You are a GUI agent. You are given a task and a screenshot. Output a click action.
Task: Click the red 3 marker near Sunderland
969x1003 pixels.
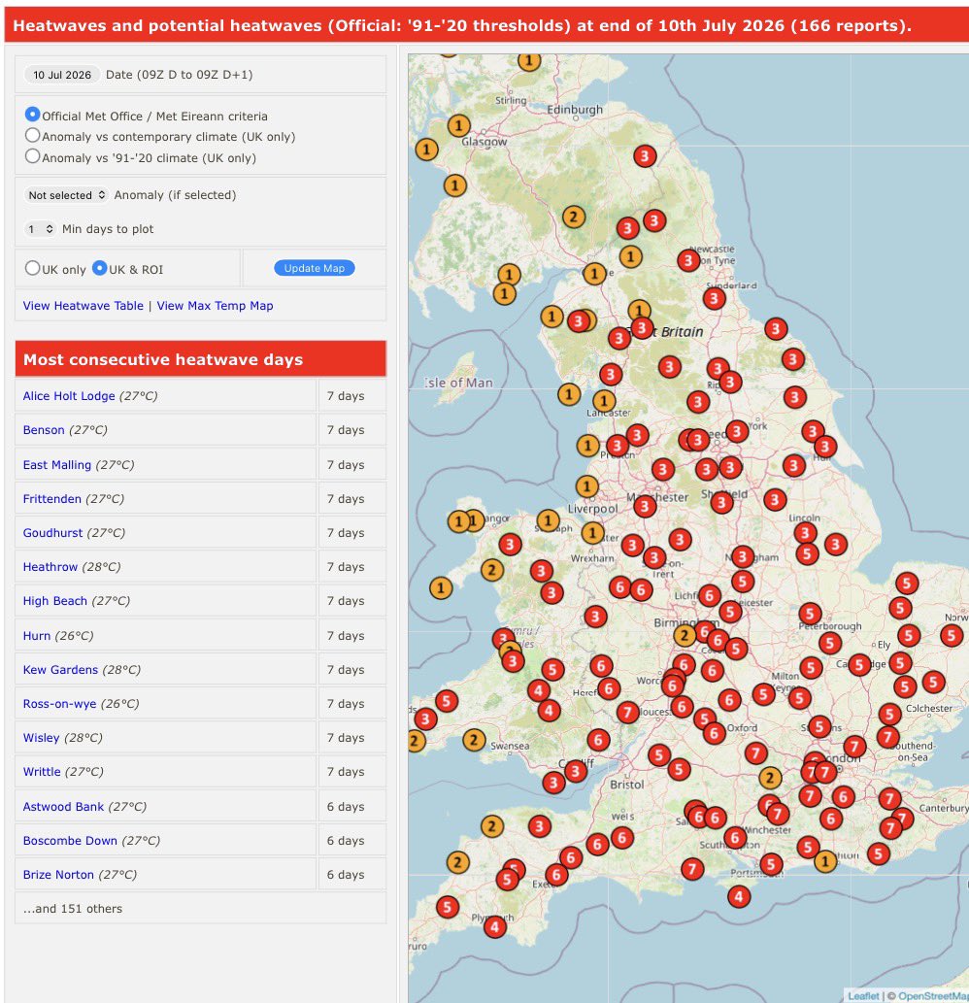click(715, 298)
